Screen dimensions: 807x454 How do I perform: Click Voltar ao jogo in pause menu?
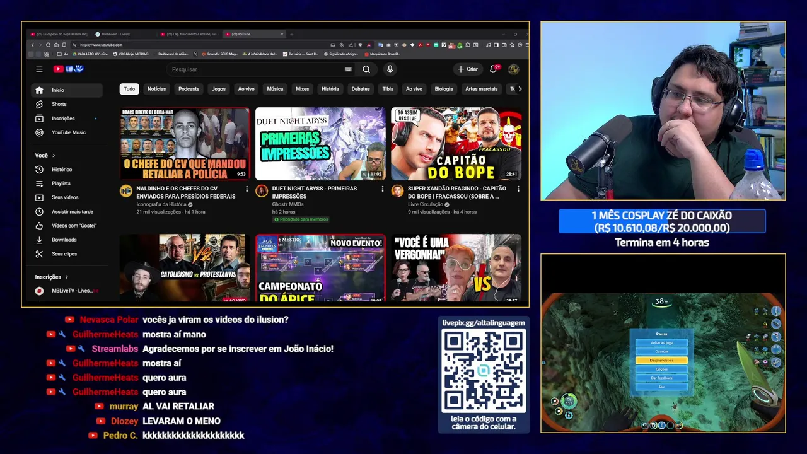pyautogui.click(x=661, y=342)
